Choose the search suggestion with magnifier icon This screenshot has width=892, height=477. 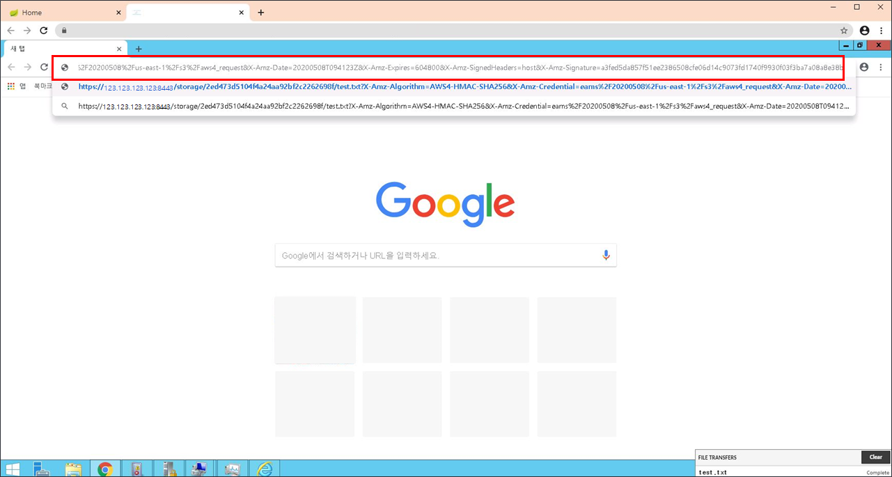tap(454, 107)
